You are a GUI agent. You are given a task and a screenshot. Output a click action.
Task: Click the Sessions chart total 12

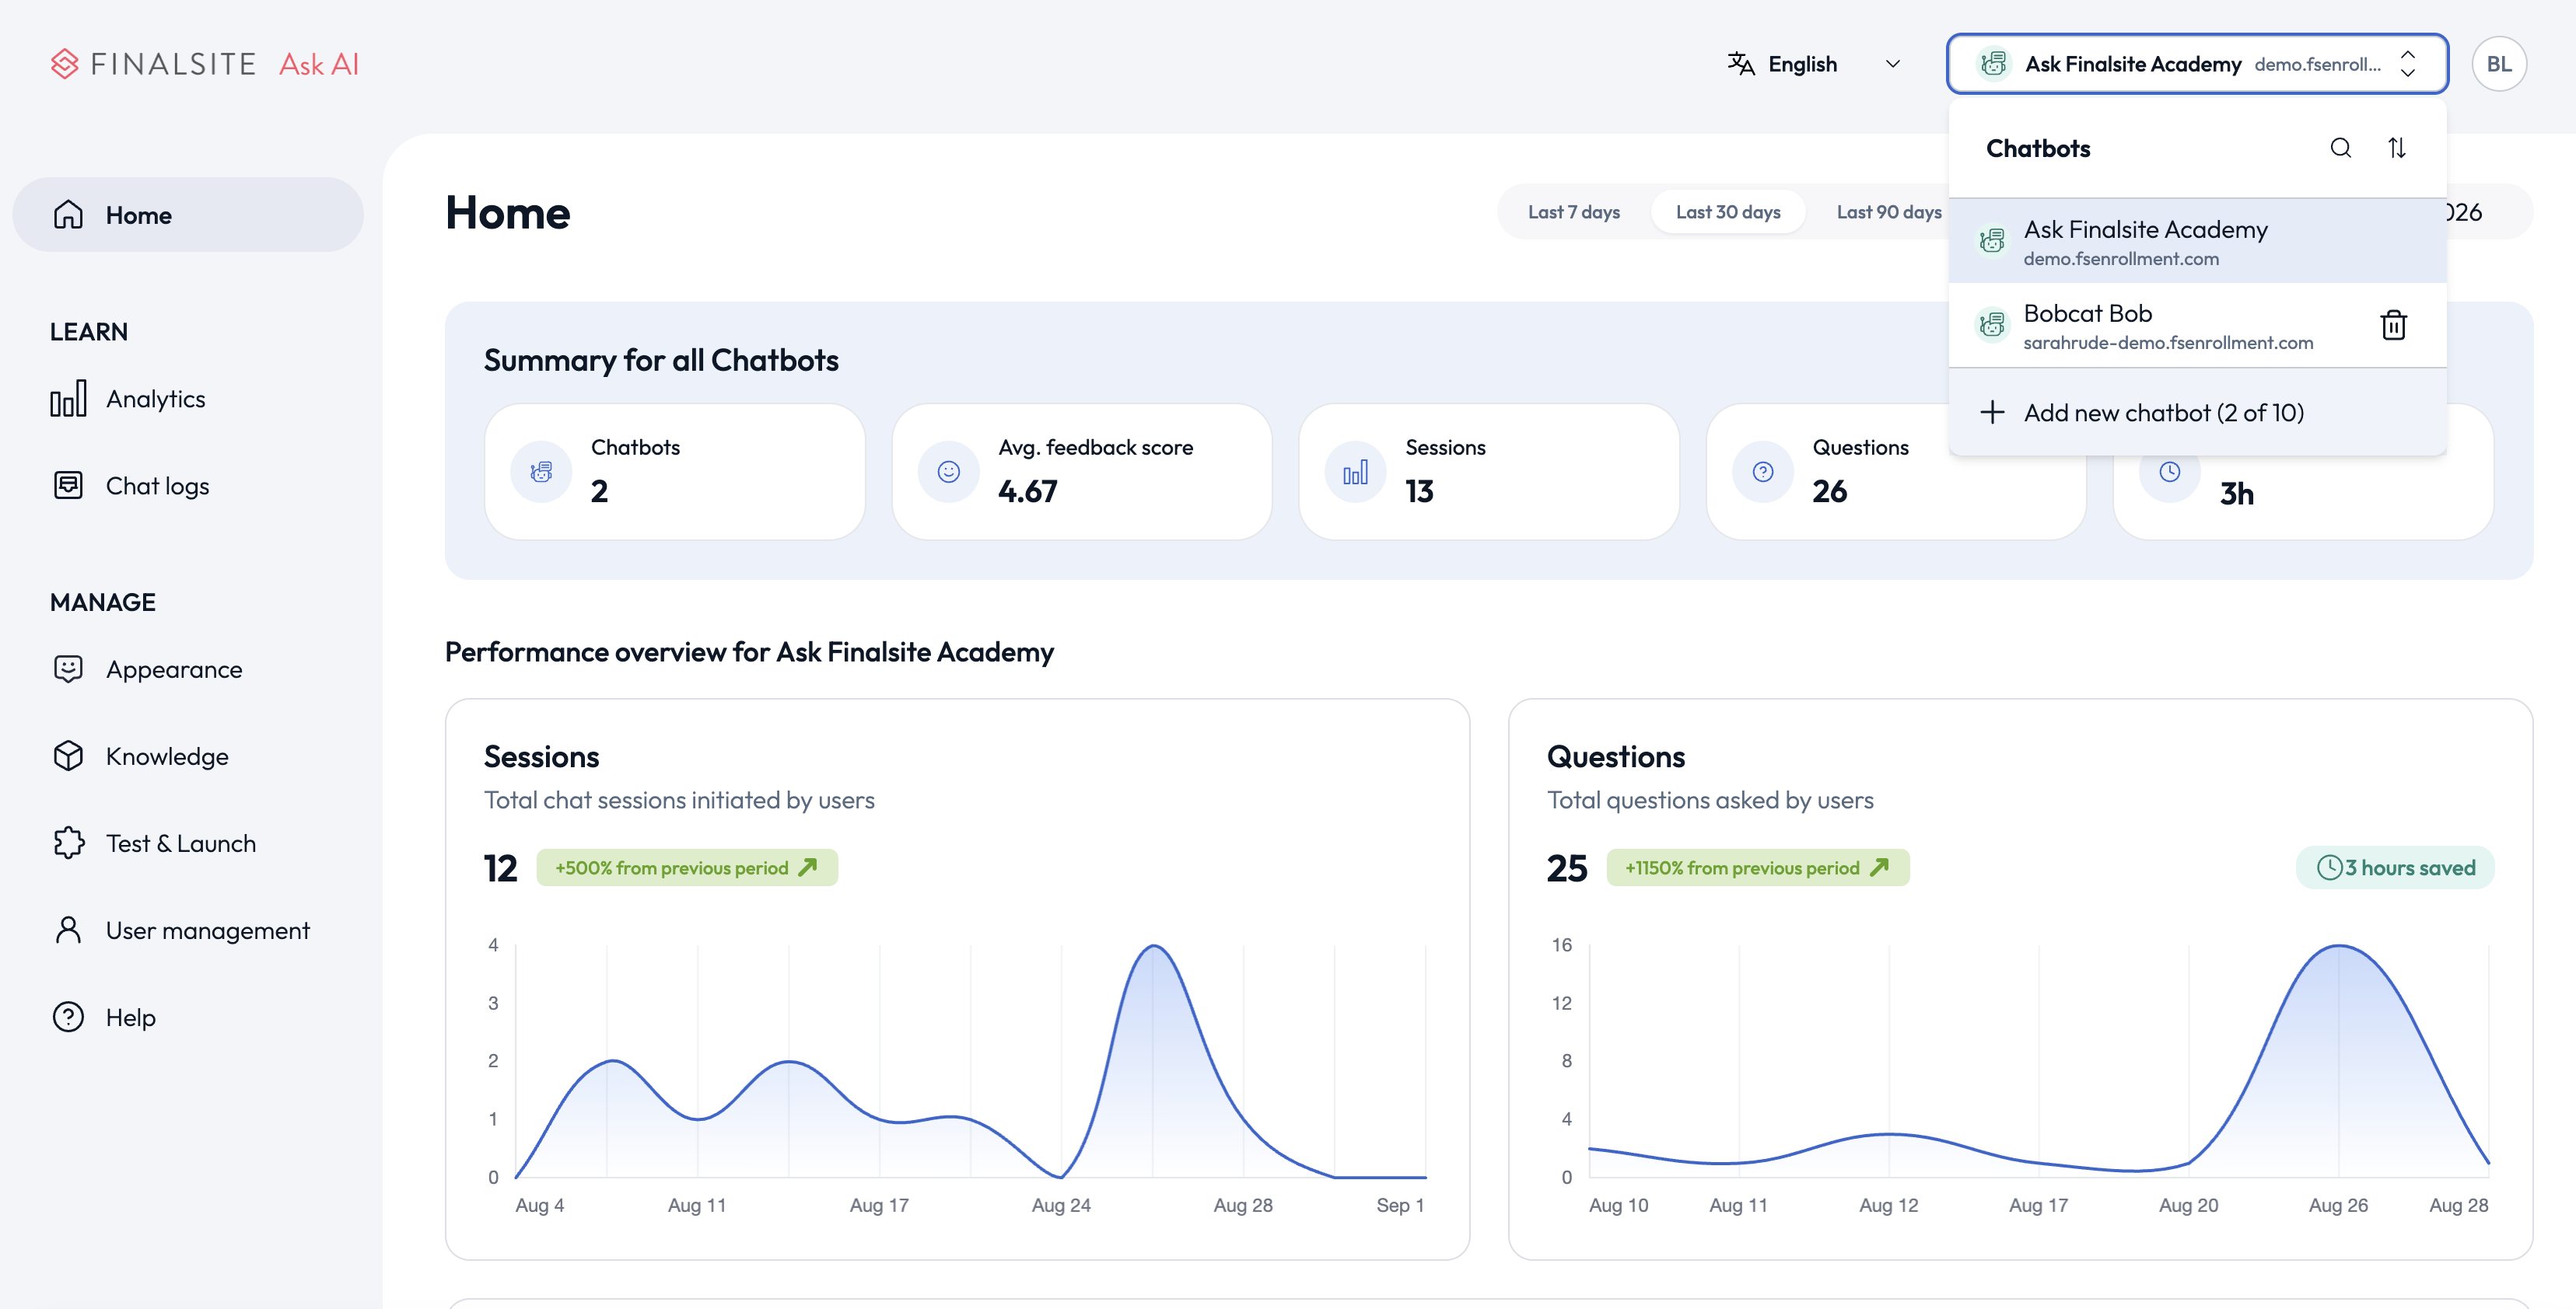click(501, 868)
